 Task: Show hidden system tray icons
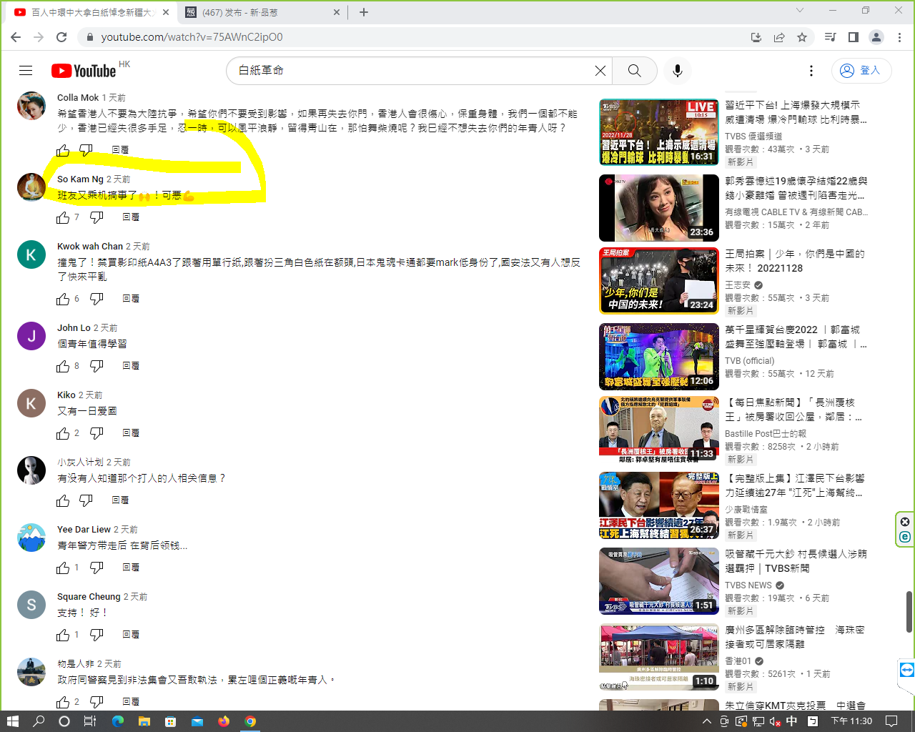tap(707, 721)
